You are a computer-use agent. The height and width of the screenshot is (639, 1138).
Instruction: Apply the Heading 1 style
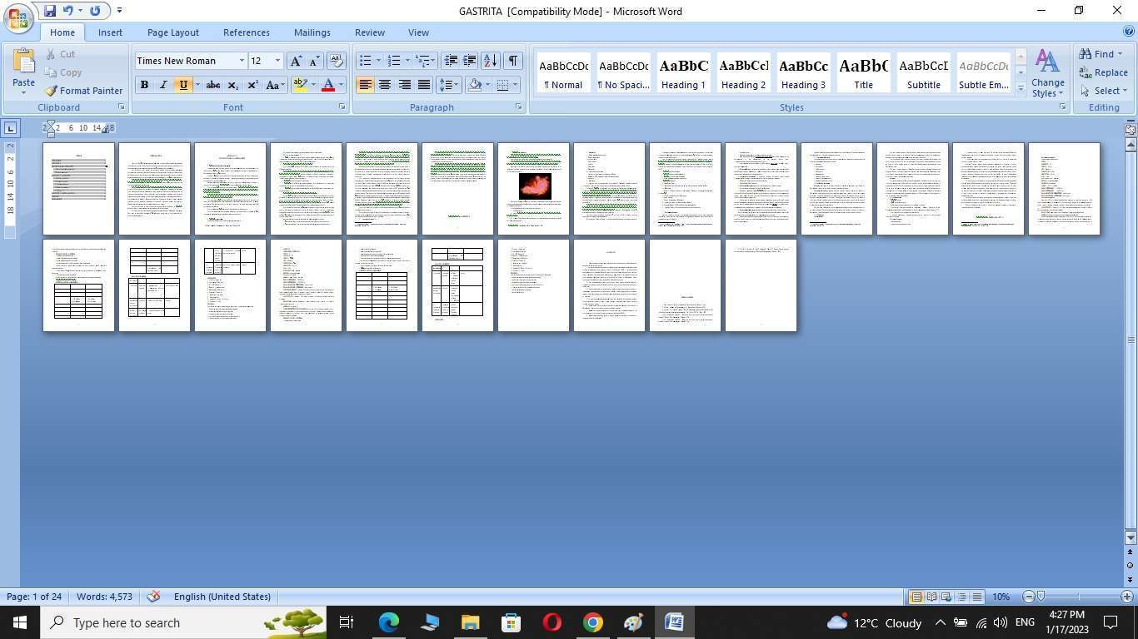[x=683, y=73]
